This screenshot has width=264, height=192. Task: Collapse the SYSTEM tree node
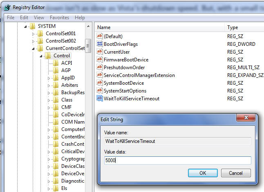click(26, 26)
